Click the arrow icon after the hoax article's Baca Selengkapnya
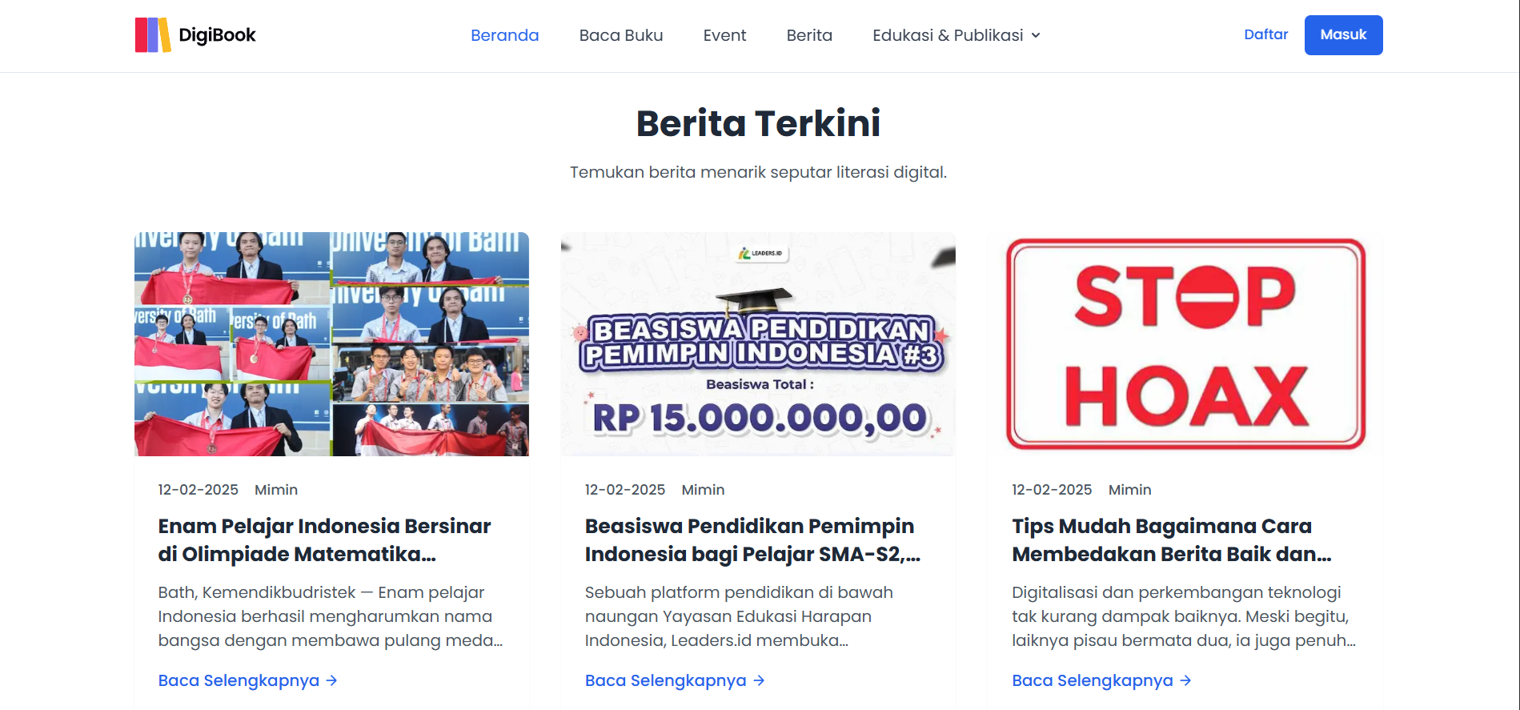This screenshot has width=1520, height=710. pyautogui.click(x=1185, y=680)
